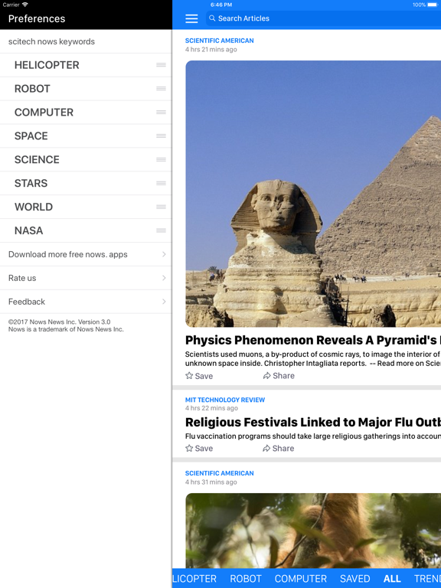Image resolution: width=441 pixels, height=588 pixels.
Task: Switch to the SAVED tab
Action: point(354,579)
